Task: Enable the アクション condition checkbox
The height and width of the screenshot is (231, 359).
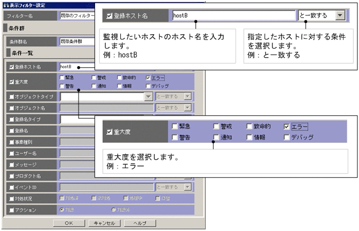Action: pyautogui.click(x=11, y=210)
